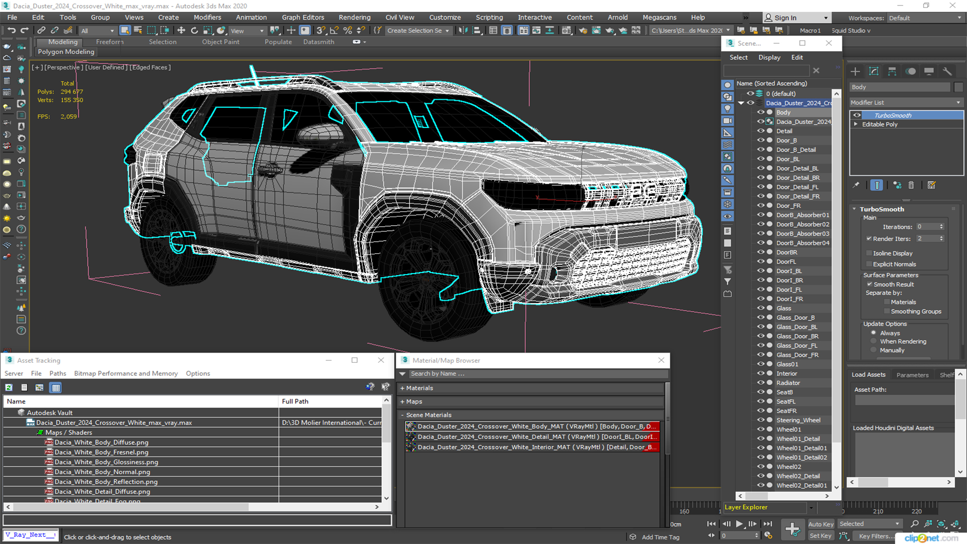
Task: Click Configure Modifier Sets icon
Action: [x=931, y=185]
